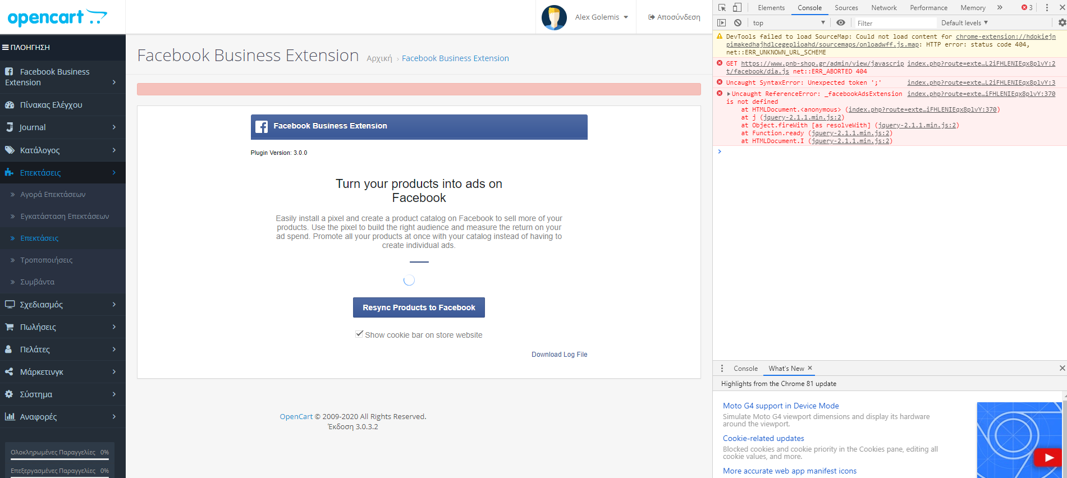Screen dimensions: 1067x478
Task: Click the Κατάλογος tag icon
Action: [x=10, y=150]
